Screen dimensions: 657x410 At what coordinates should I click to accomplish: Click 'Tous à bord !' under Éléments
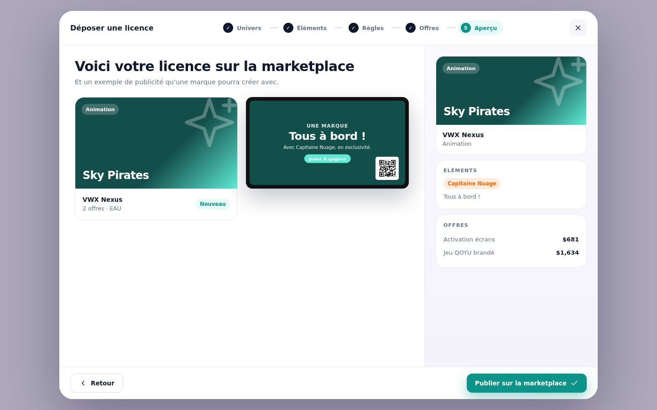[462, 196]
